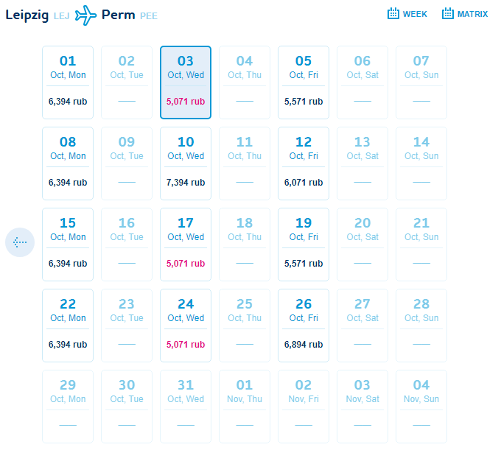501x450 pixels.
Task: Click the Leipzig departure city name
Action: coord(27,15)
